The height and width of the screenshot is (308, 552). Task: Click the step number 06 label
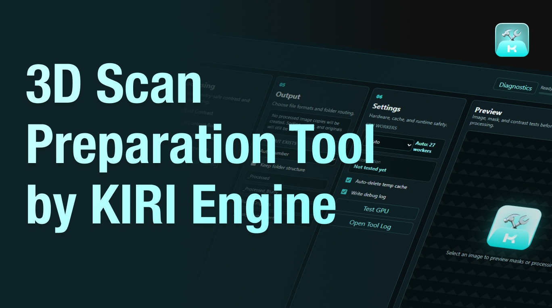[x=379, y=97]
